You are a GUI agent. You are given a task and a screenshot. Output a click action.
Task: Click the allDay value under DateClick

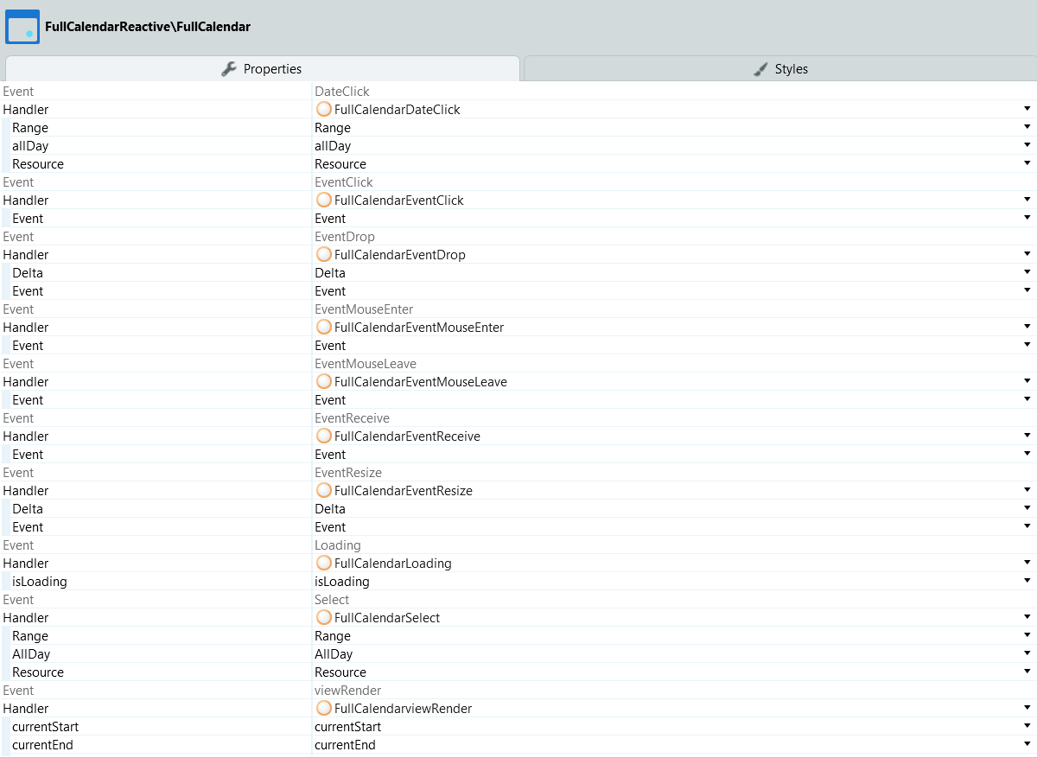pos(333,146)
